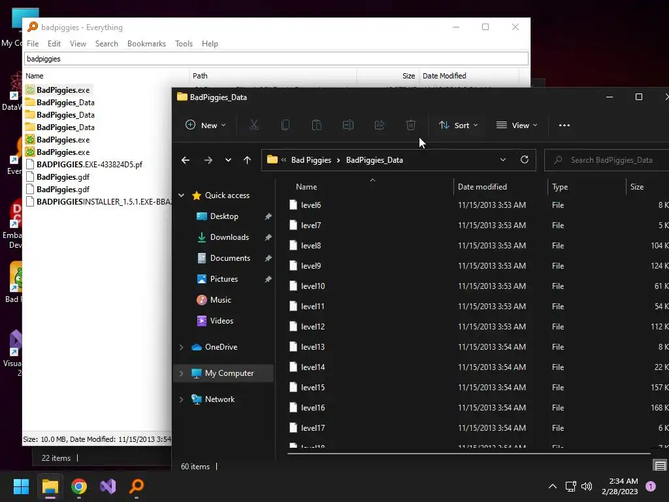Open the See more ellipsis menu

(564, 125)
